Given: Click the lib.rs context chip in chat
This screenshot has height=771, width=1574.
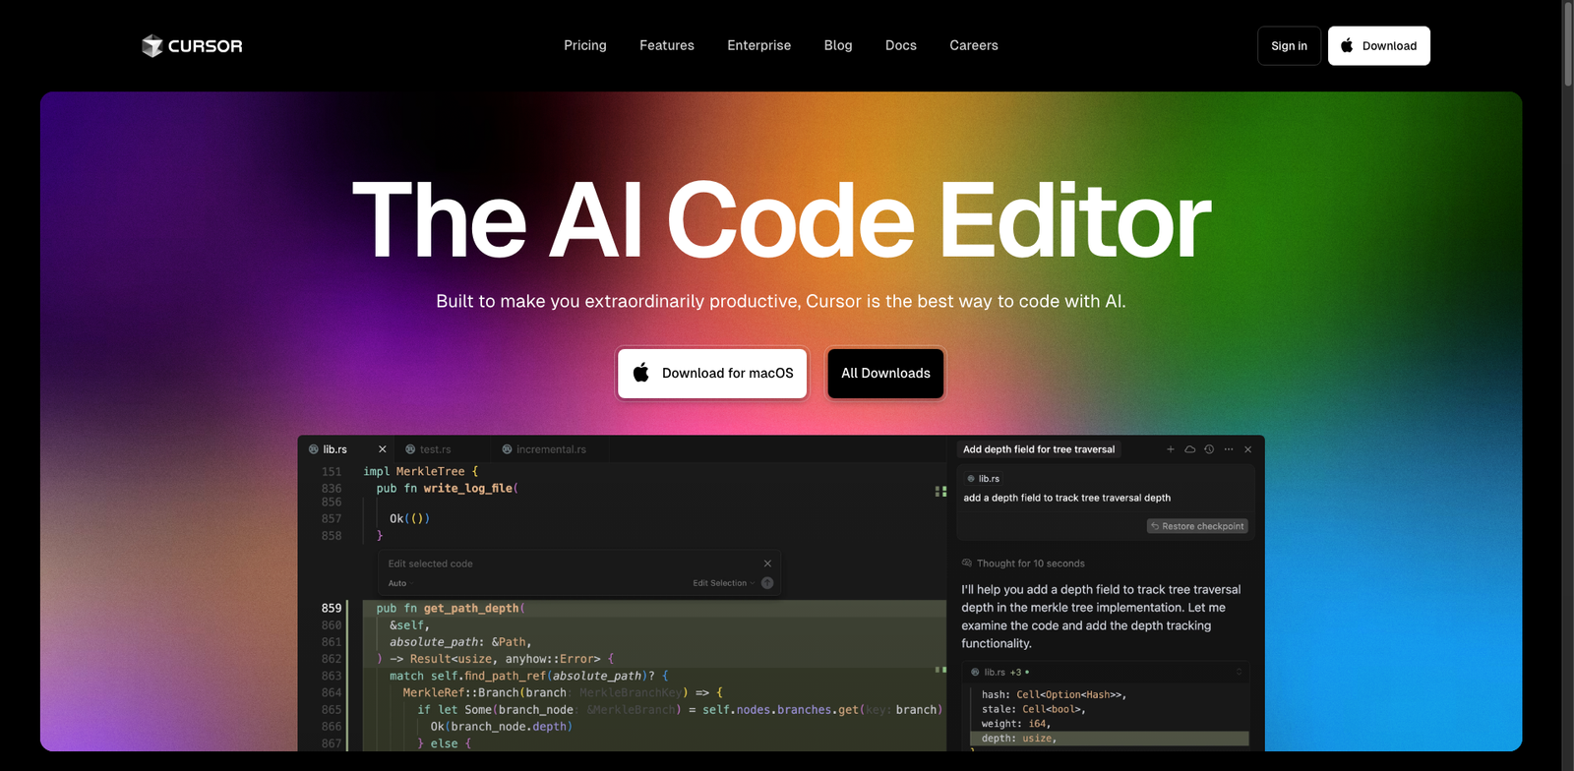Looking at the screenshot, I should pyautogui.click(x=984, y=479).
